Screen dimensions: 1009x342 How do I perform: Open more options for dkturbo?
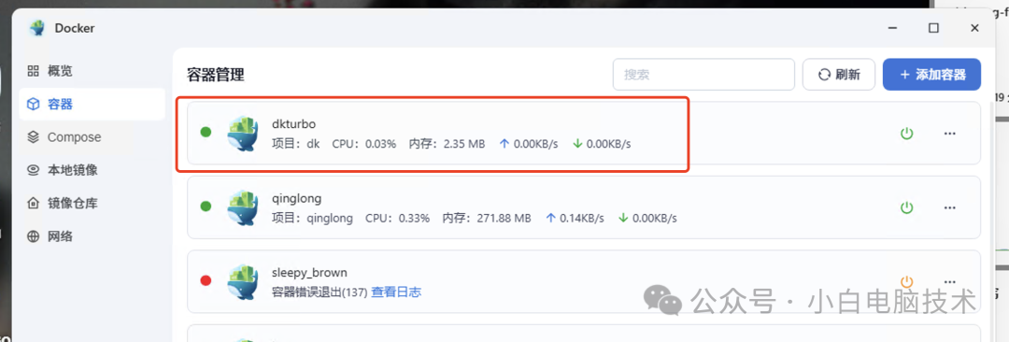pos(949,134)
